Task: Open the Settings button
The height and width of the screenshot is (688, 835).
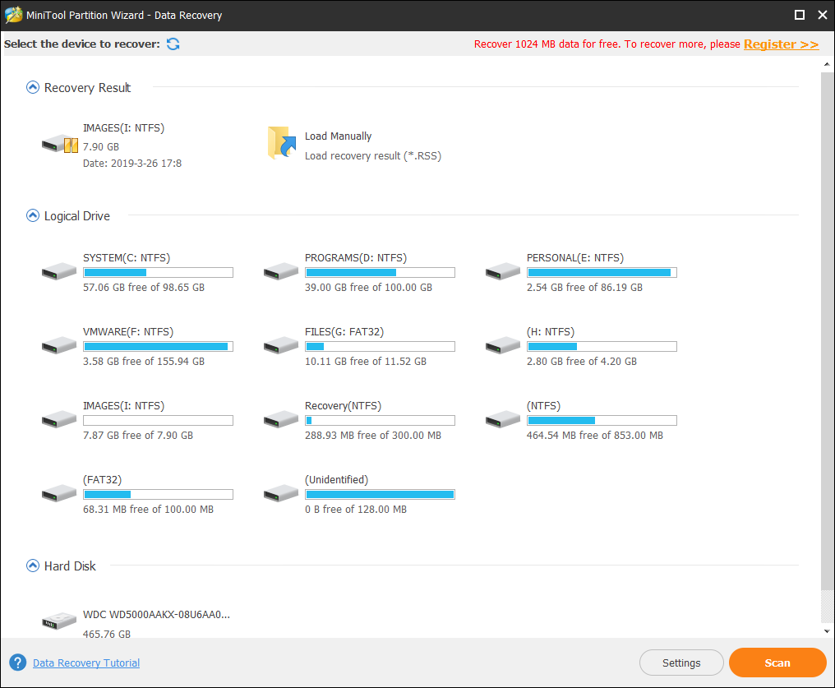Action: pyautogui.click(x=681, y=663)
